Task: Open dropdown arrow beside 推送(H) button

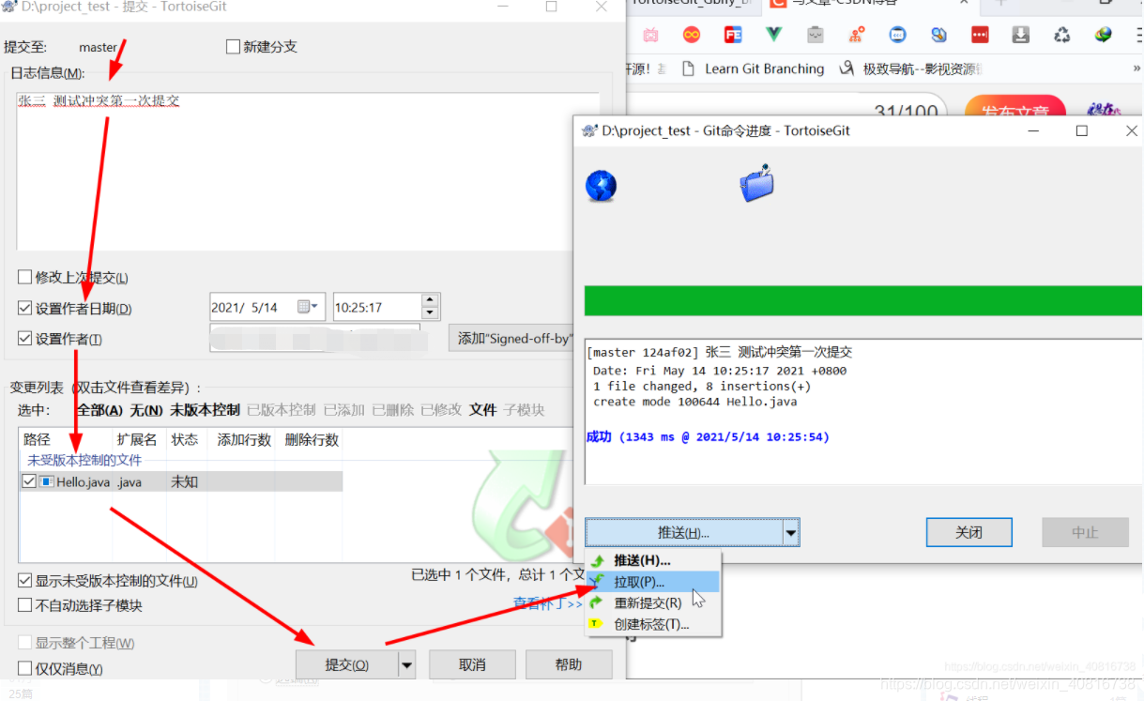Action: [791, 532]
